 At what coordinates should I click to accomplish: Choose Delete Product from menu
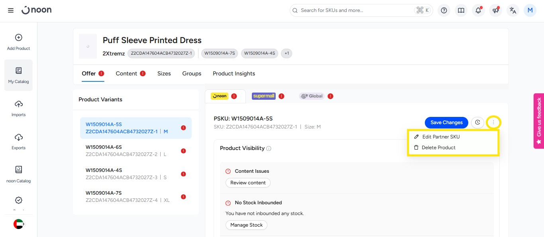point(438,148)
